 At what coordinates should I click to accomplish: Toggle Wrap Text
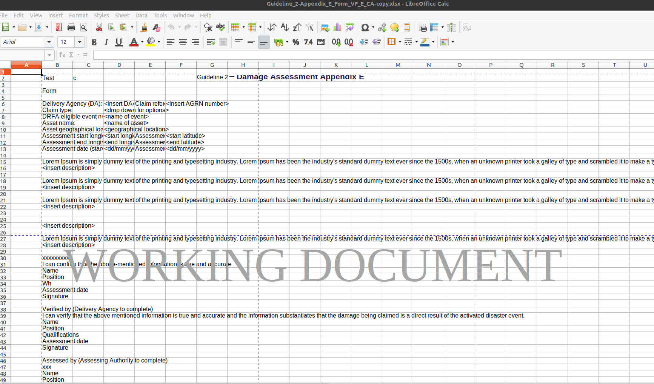[x=211, y=42]
